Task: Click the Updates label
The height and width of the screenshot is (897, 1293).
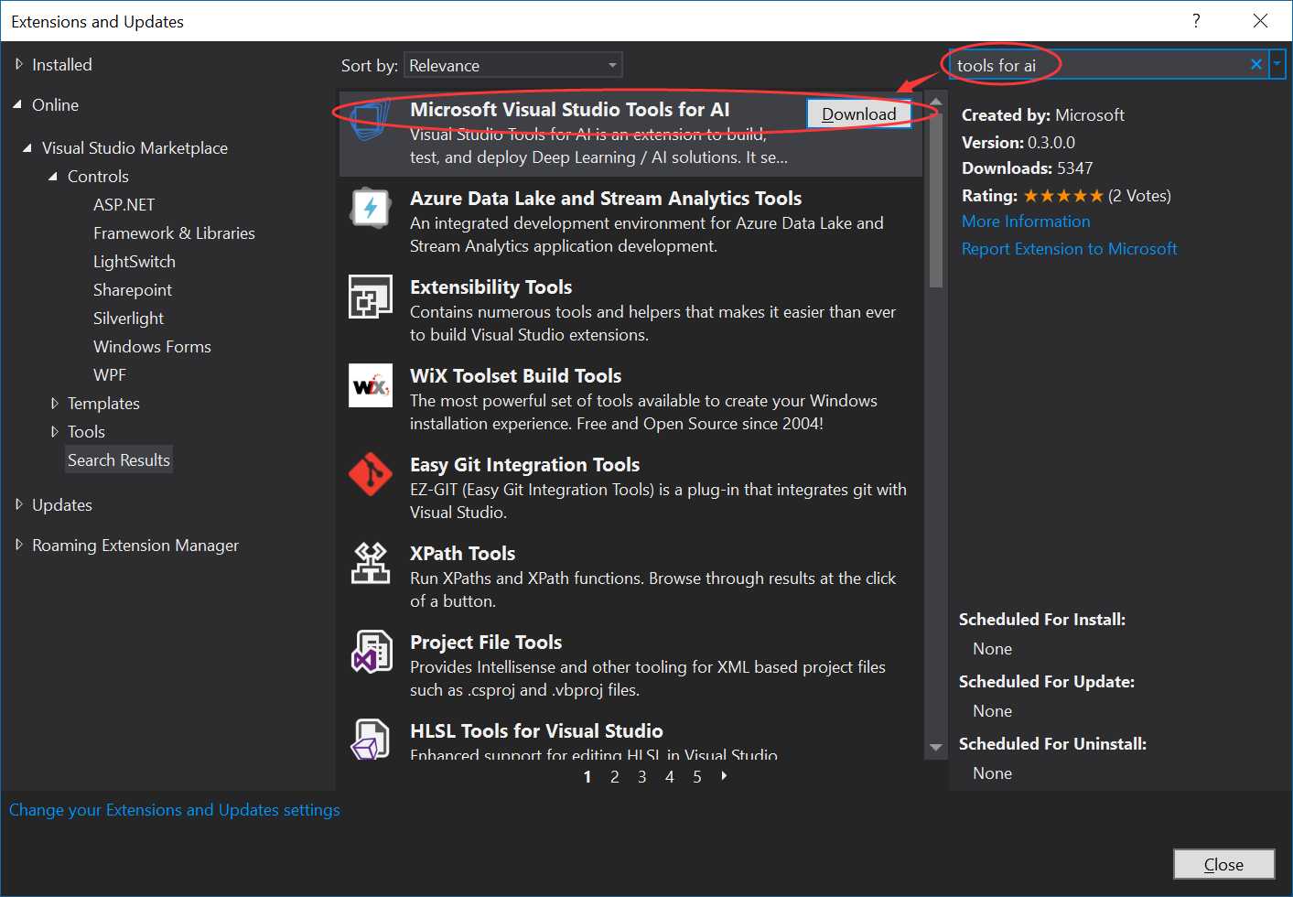Action: [61, 504]
